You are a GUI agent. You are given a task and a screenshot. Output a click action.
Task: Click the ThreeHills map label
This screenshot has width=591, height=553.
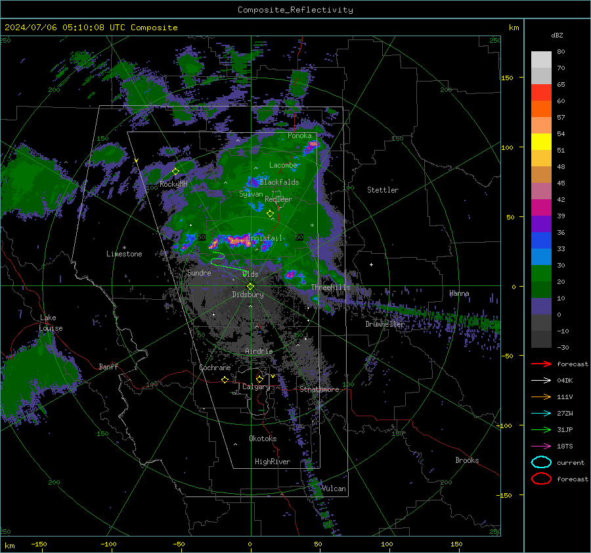click(x=330, y=287)
